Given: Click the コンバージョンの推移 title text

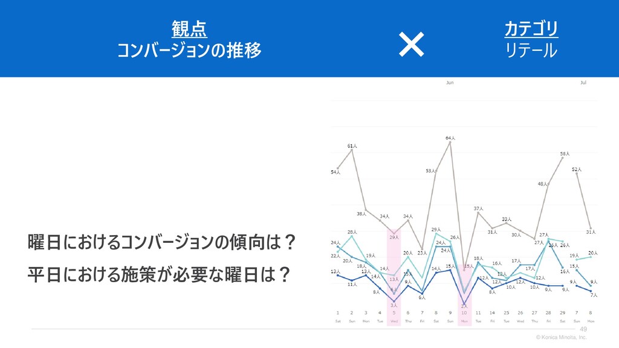Looking at the screenshot, I should pos(189,51).
